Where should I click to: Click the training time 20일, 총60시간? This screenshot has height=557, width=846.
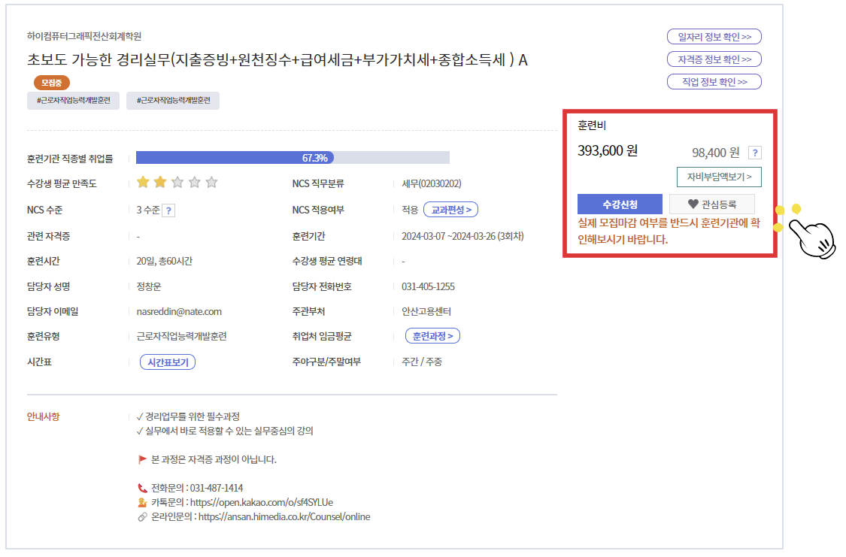(165, 262)
